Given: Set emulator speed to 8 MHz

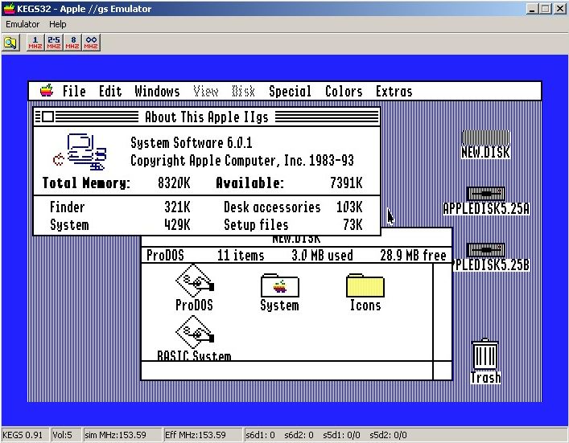Looking at the screenshot, I should (x=72, y=43).
